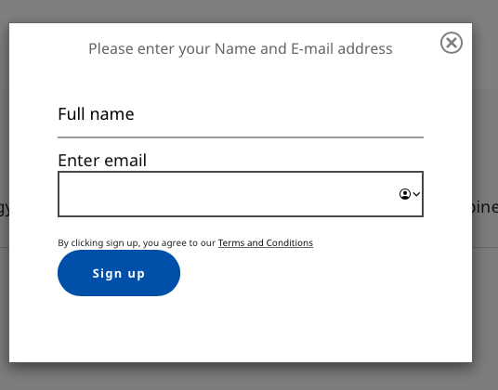Image resolution: width=498 pixels, height=390 pixels.
Task: Click the partially hidden text left of dialog
Action: [5, 208]
